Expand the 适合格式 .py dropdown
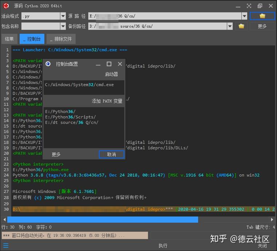This screenshot has width=277, height=251. pyautogui.click(x=63, y=16)
